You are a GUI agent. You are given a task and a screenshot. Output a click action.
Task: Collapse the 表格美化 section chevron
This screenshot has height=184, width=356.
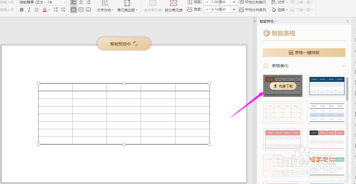pyautogui.click(x=343, y=66)
